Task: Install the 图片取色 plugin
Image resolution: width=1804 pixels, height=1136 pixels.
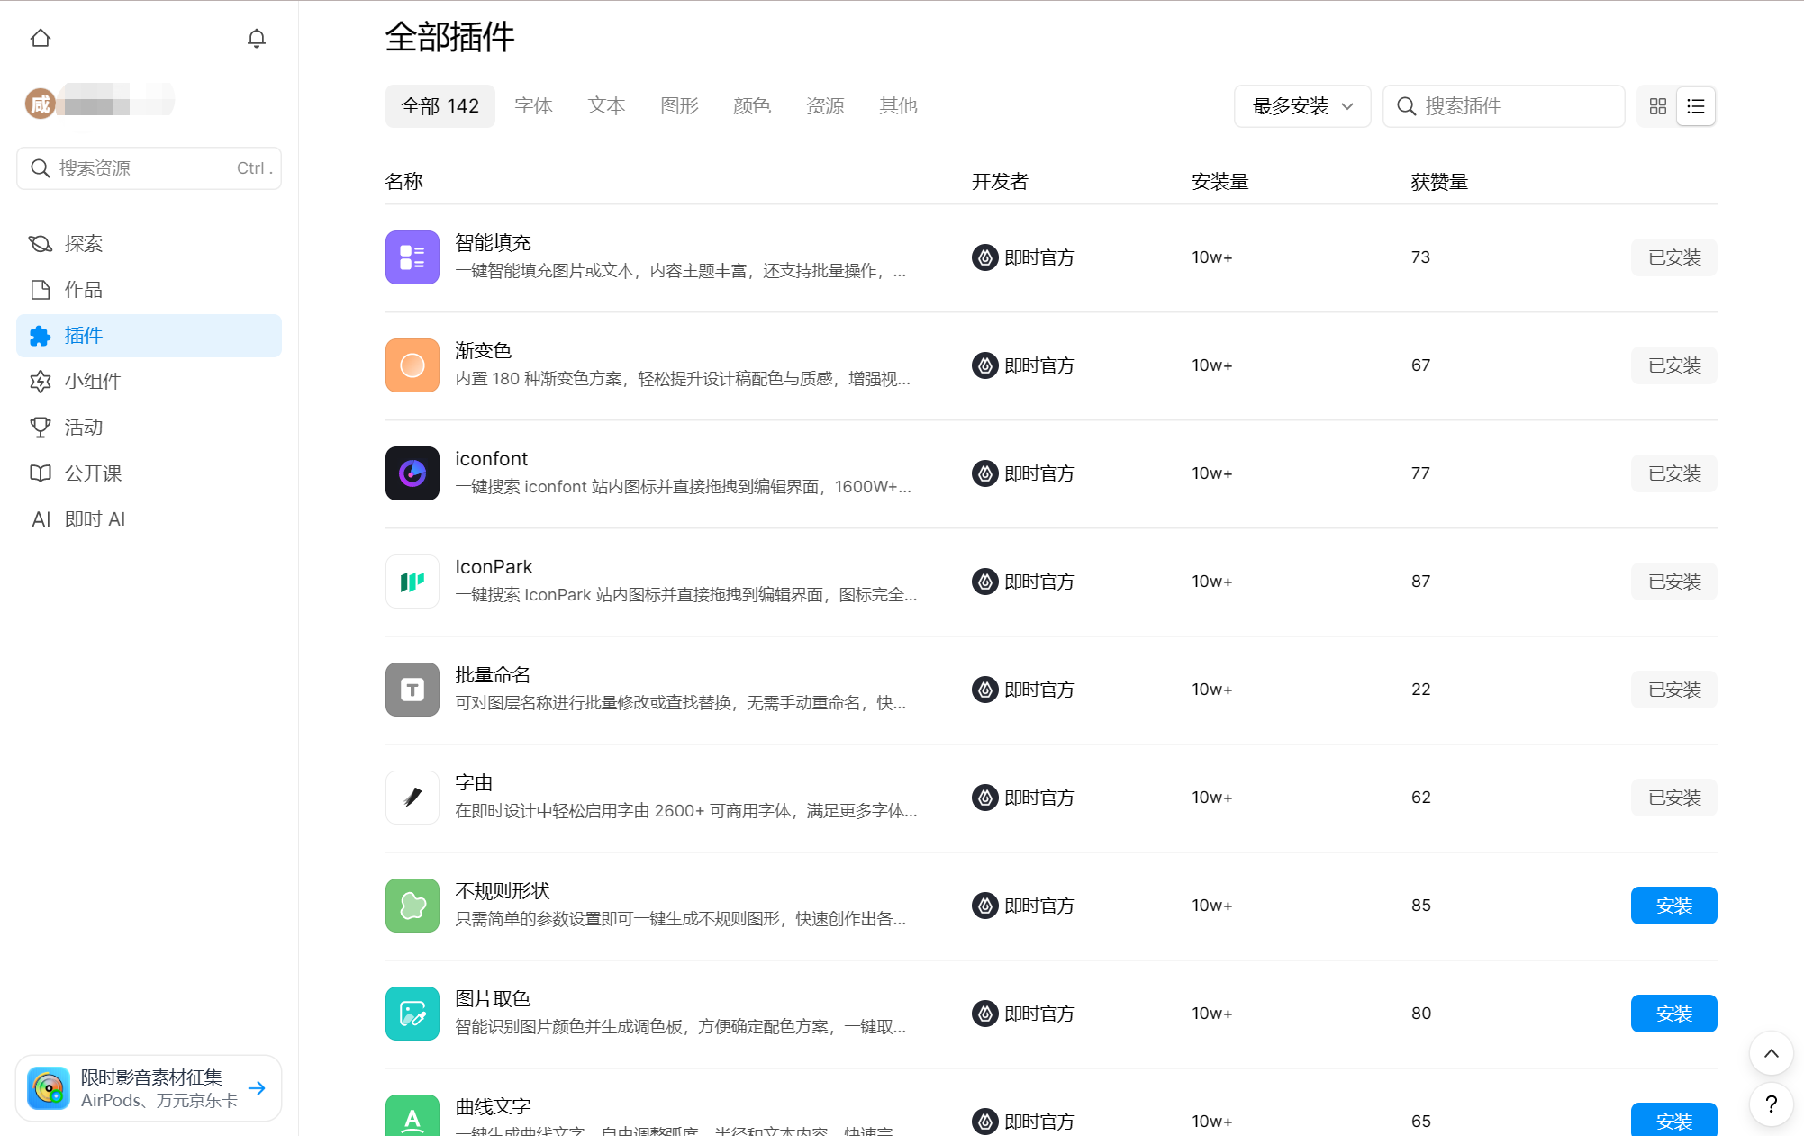Action: point(1673,1014)
